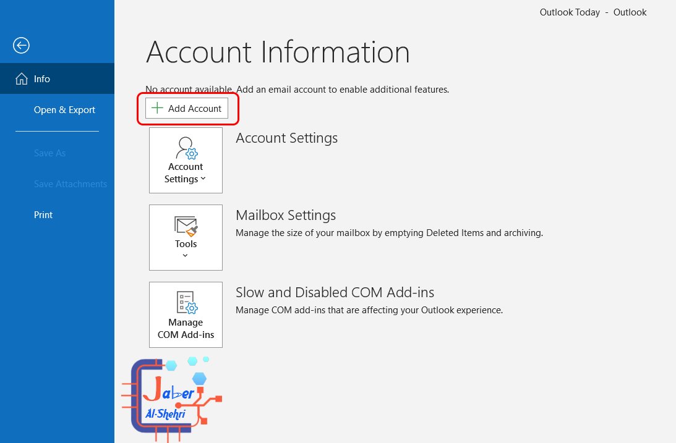The image size is (676, 443).
Task: Click Manage COM Add-ins button
Action: click(186, 314)
